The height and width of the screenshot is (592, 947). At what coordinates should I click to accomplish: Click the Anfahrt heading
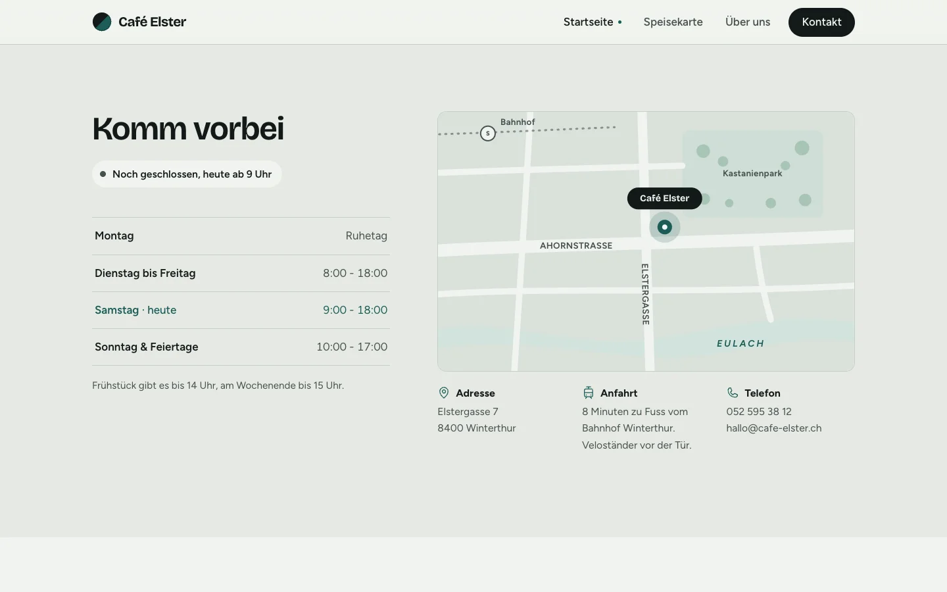coord(619,393)
